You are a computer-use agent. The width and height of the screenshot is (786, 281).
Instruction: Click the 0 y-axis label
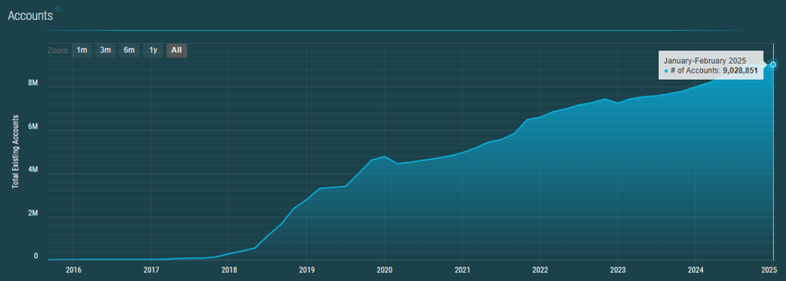(x=36, y=256)
